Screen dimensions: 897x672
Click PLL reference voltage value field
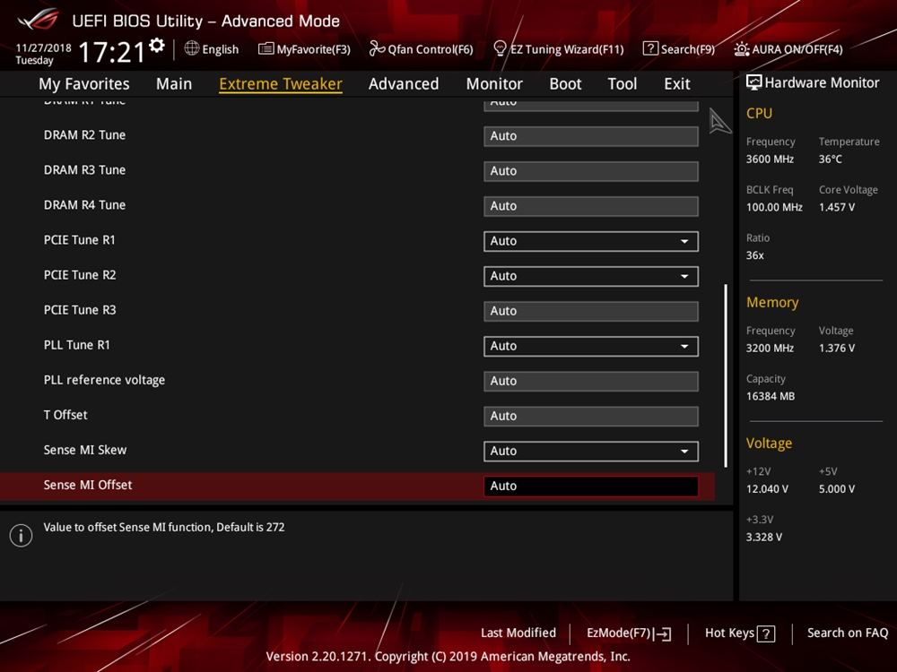click(x=591, y=381)
